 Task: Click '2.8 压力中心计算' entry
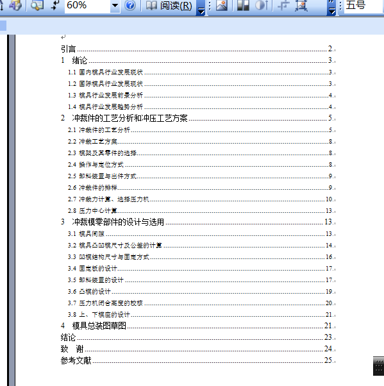click(x=201, y=211)
